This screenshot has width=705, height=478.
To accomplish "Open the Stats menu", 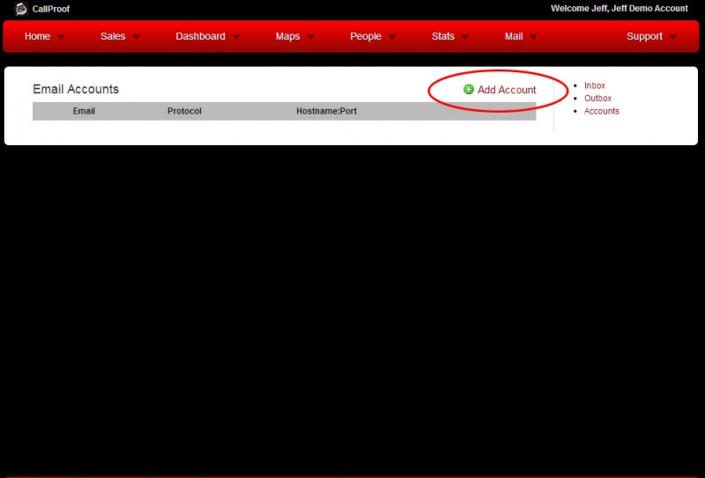I will [x=443, y=36].
